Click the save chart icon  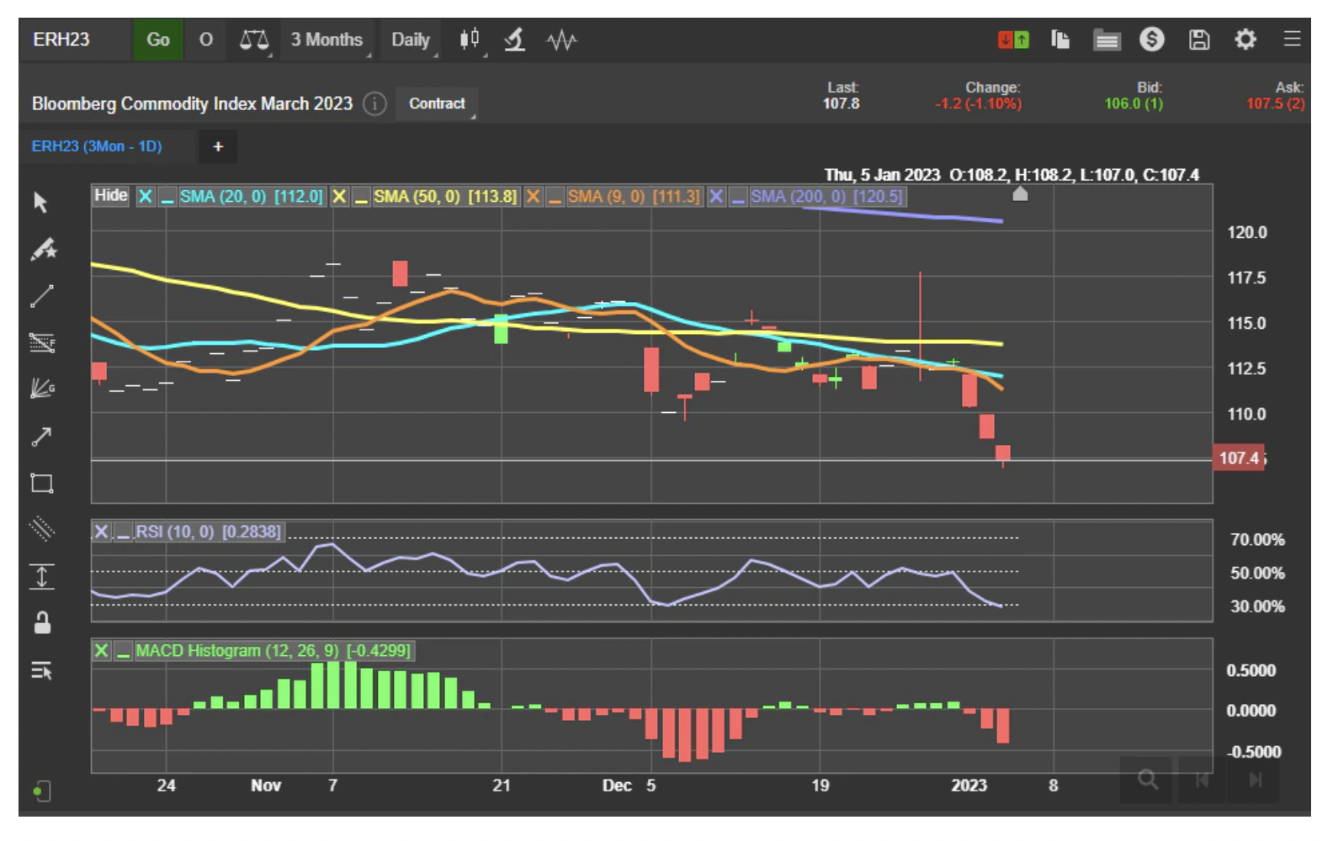tap(1199, 40)
